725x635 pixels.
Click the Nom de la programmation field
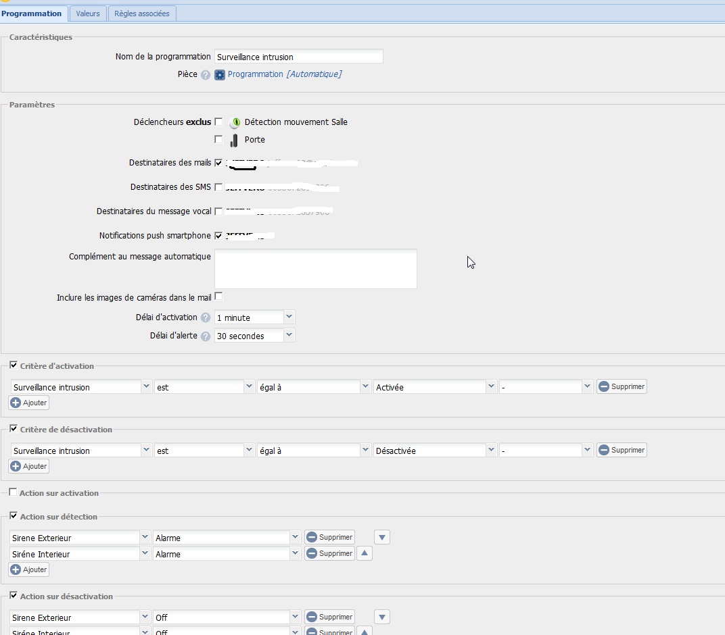point(298,57)
